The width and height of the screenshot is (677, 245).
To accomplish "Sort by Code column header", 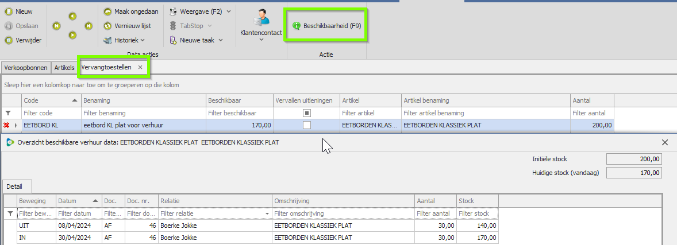I will coord(51,100).
